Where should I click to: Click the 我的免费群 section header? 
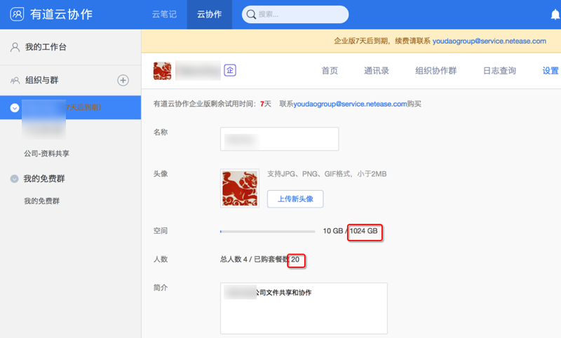(x=44, y=179)
